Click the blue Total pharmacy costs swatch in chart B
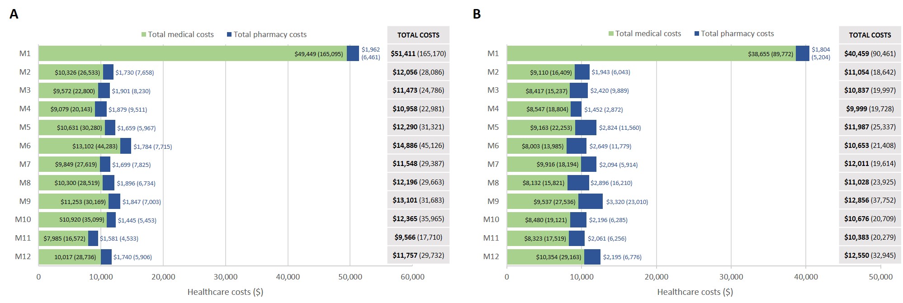The height and width of the screenshot is (303, 903). pyautogui.click(x=697, y=34)
